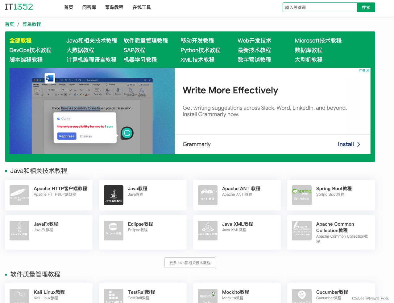Viewport: 394px width, 303px height.
Task: Click the 菜鸟教程 breadcrumb link
Action: click(32, 24)
